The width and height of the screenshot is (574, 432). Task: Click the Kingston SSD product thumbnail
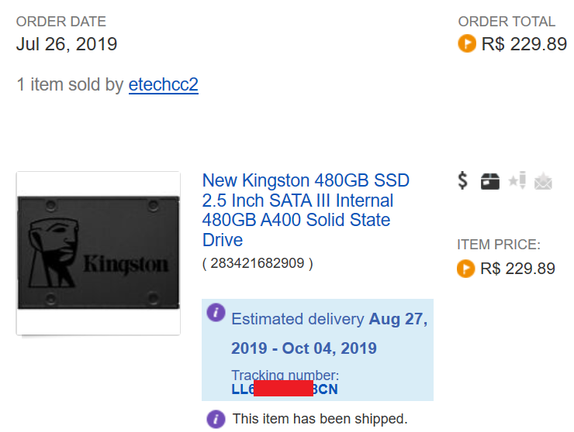(99, 253)
